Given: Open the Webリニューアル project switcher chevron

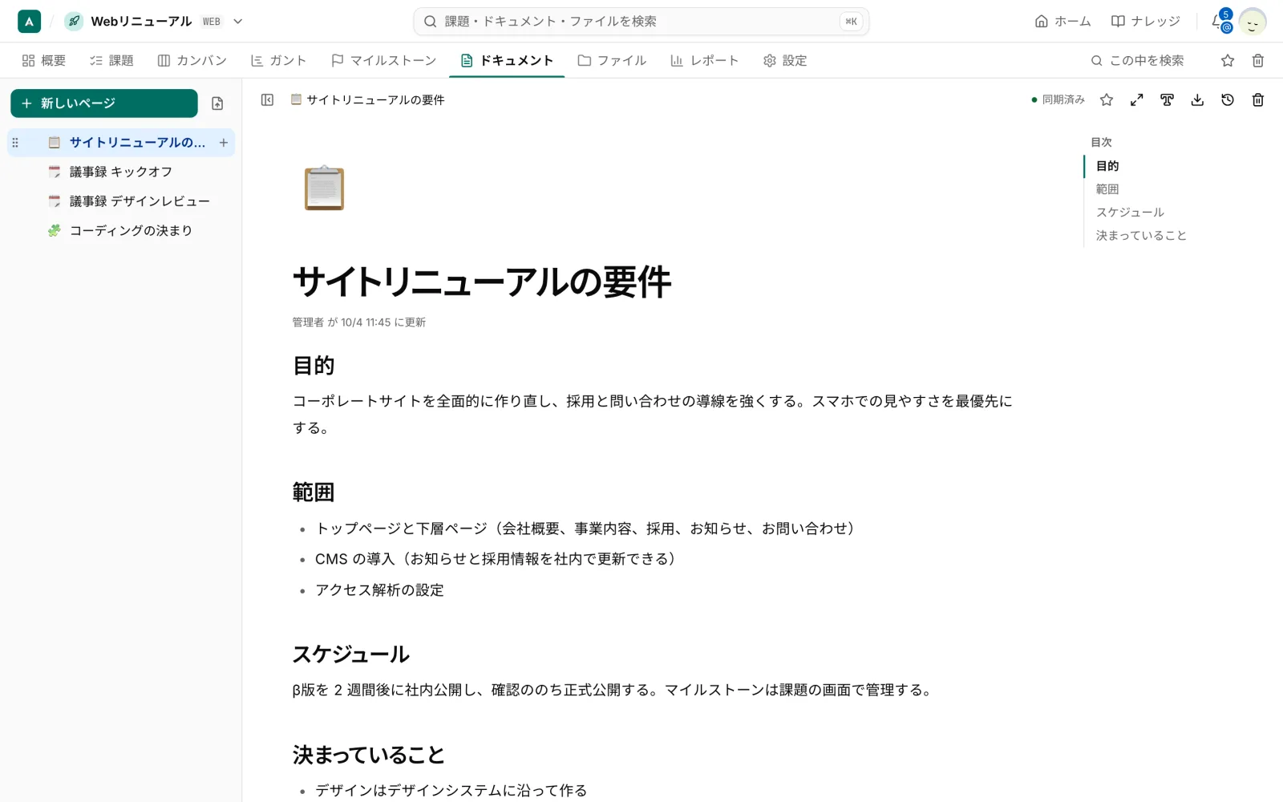Looking at the screenshot, I should click(x=237, y=22).
